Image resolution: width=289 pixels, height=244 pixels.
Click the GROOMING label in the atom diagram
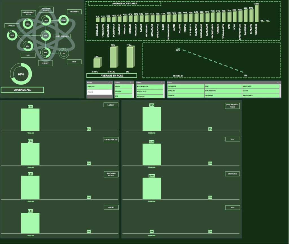click(74, 12)
